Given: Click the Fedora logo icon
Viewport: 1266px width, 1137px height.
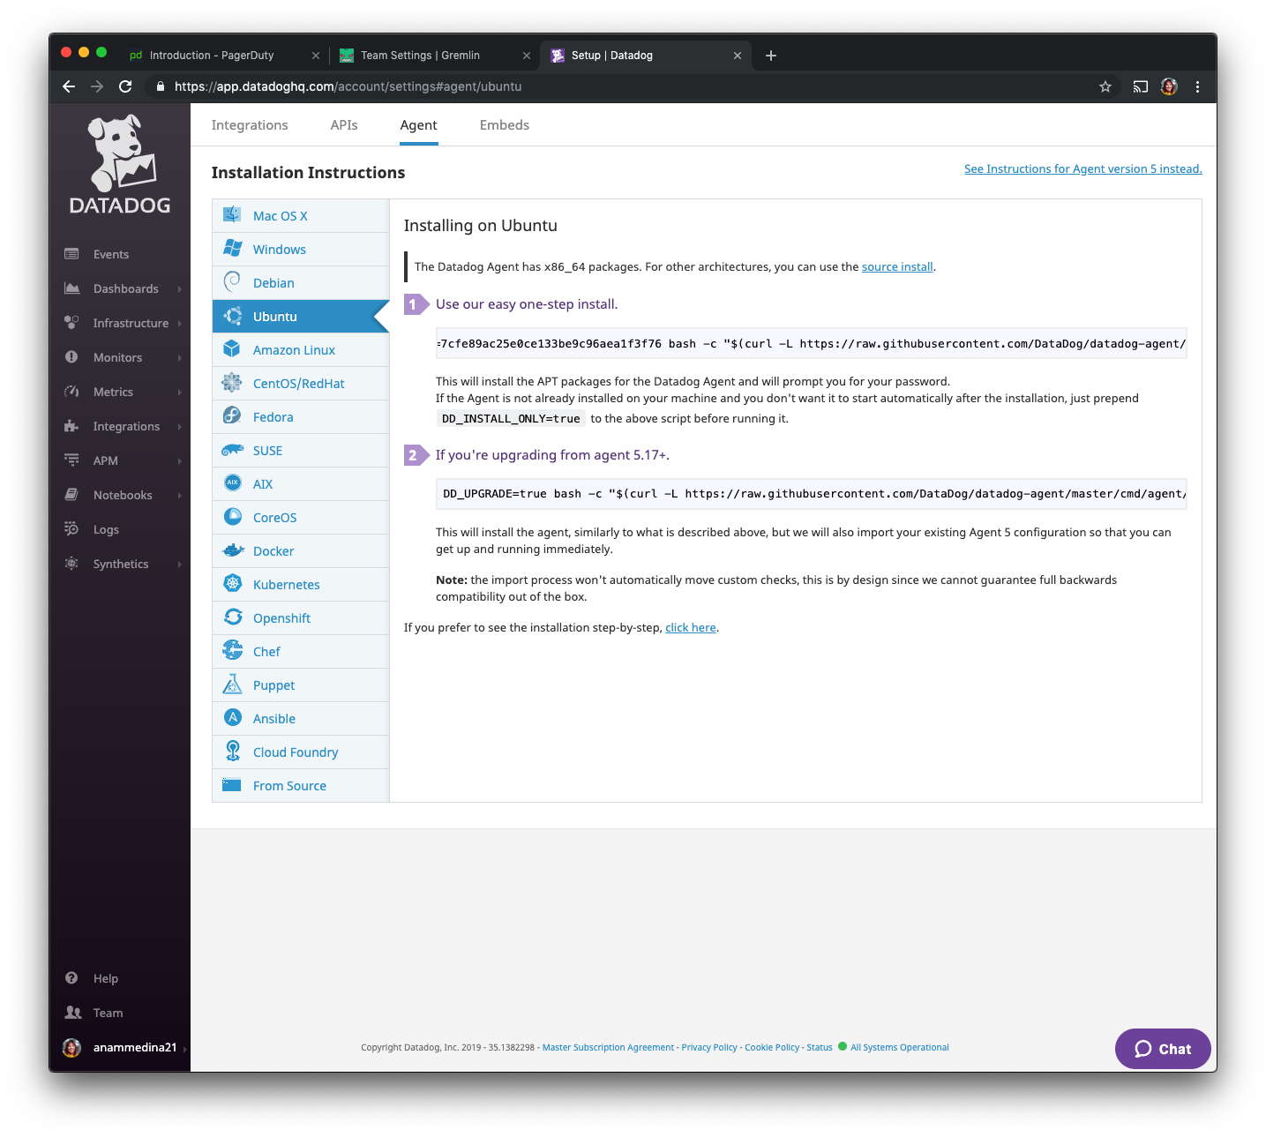Looking at the screenshot, I should click(232, 416).
